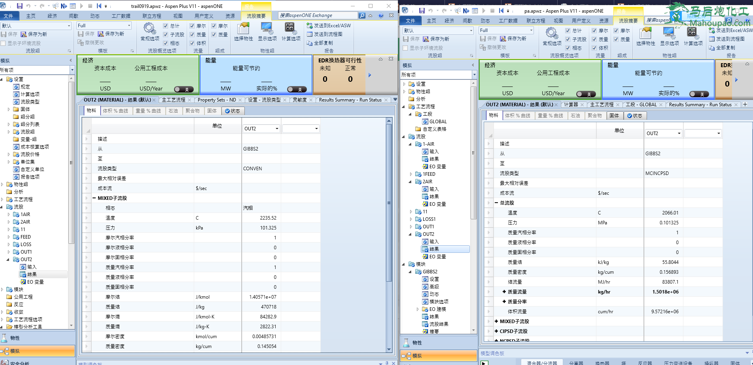Open help question-mark icon in trail0919 window
The height and width of the screenshot is (365, 753).
[381, 15]
